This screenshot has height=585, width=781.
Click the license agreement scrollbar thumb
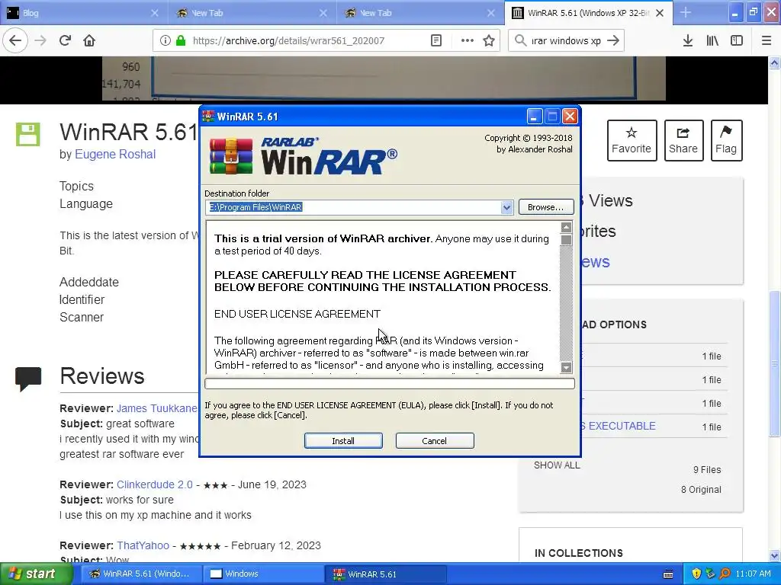click(566, 240)
